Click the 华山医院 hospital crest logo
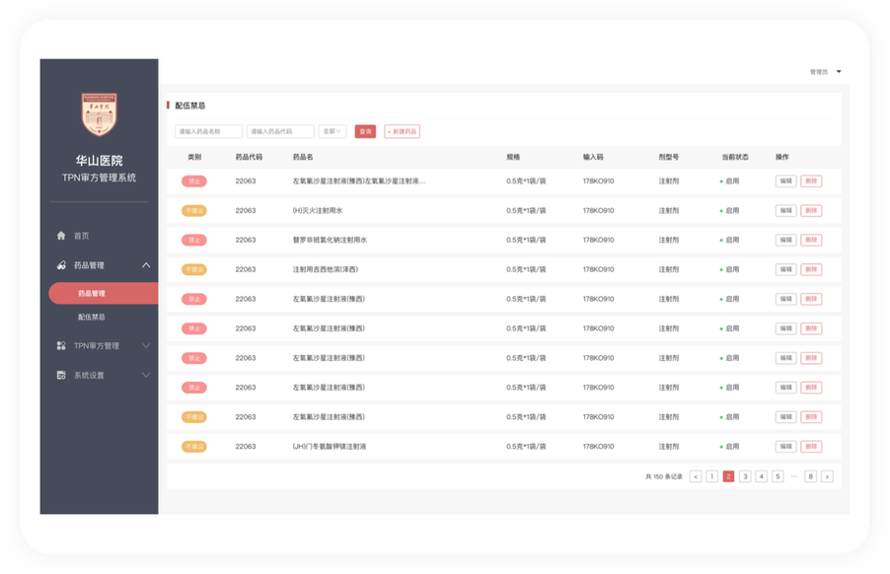The height and width of the screenshot is (574, 890). [x=100, y=114]
